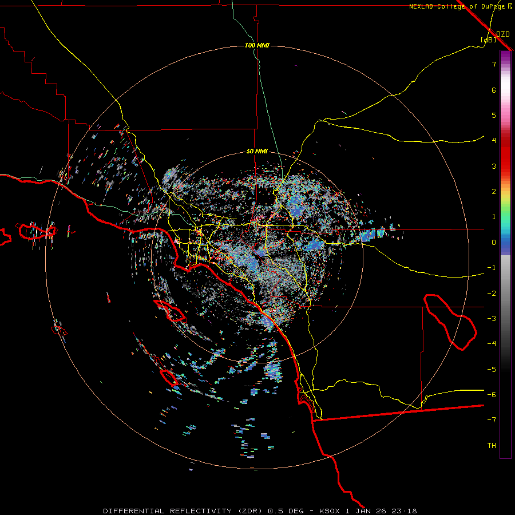515x515 pixels.
Task: Select the "2" value on color scale
Action: point(494,192)
